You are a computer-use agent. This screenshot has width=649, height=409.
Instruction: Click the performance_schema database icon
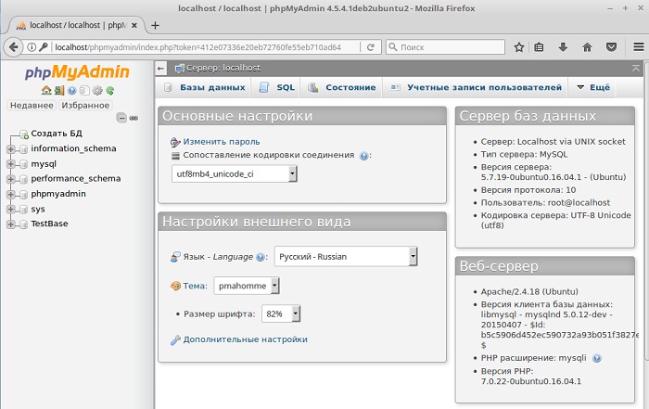click(x=24, y=179)
